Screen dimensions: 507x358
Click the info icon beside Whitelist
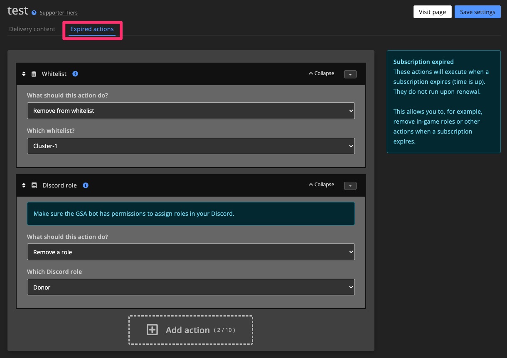click(75, 74)
